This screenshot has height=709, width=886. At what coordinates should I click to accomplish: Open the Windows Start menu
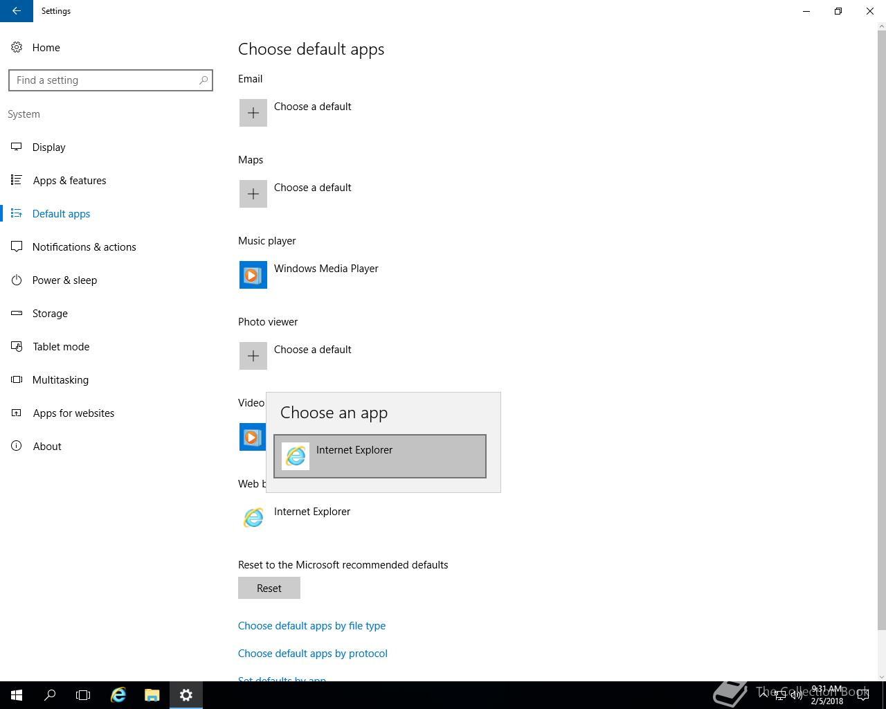click(17, 695)
